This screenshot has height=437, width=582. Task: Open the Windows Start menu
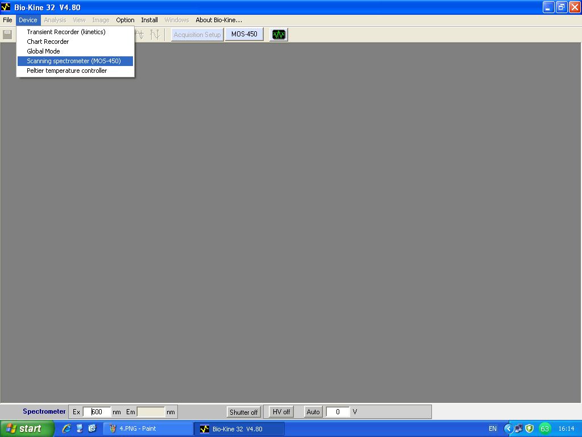coord(27,428)
